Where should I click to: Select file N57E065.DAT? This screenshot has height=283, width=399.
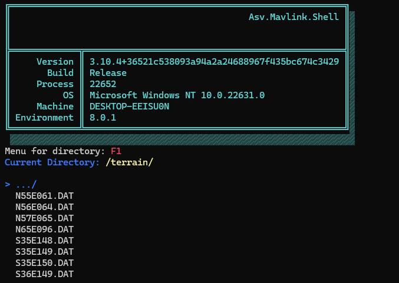tap(44, 218)
